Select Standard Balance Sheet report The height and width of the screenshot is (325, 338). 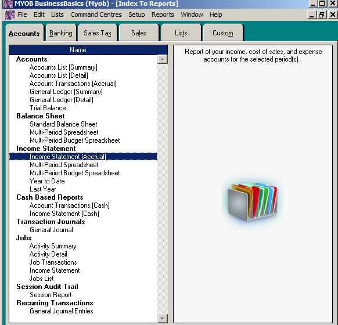click(x=63, y=124)
